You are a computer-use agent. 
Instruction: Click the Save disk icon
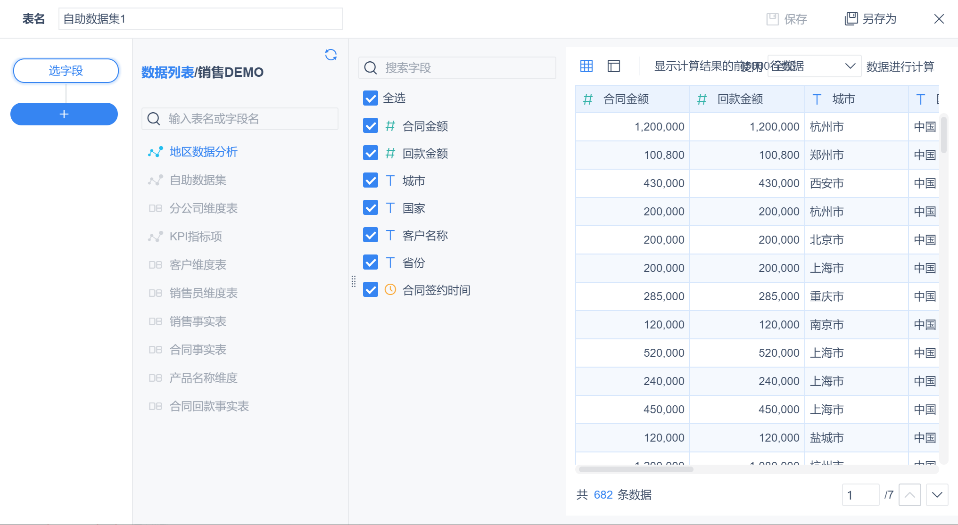(772, 19)
